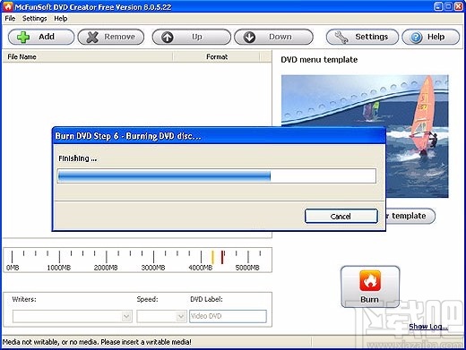Expand the Speed dropdown
Viewport: 466px width, 350px height.
pyautogui.click(x=180, y=316)
